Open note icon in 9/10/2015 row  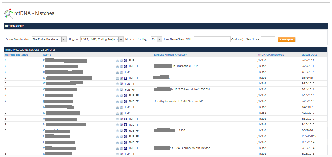(121, 72)
